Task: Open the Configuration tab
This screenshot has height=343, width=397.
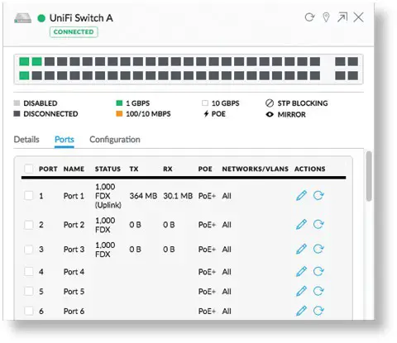Action: pos(115,140)
